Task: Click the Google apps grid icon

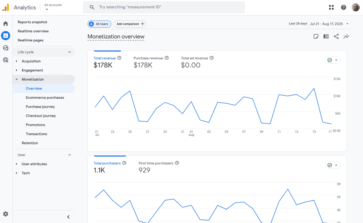Action: [331, 7]
